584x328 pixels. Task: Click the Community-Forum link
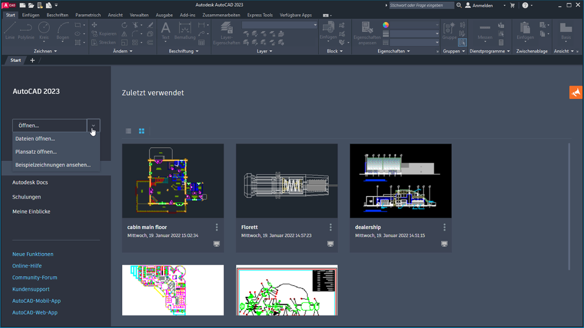point(35,277)
